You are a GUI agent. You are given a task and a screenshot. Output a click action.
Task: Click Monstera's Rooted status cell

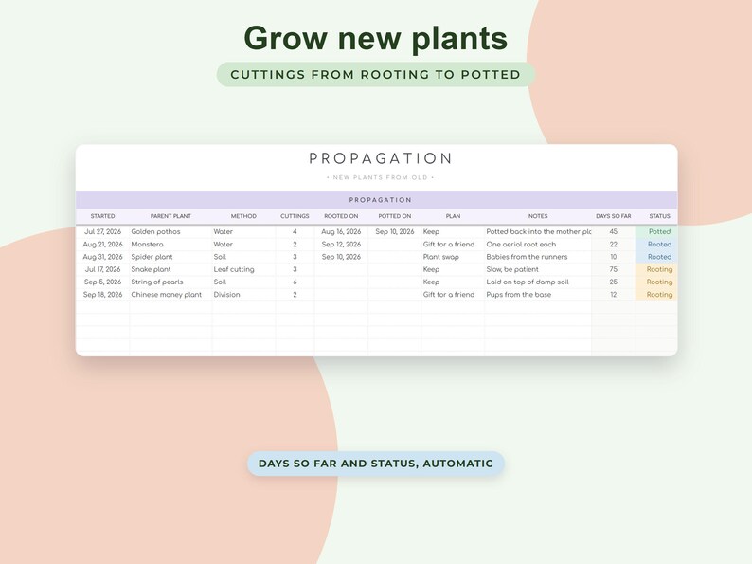pos(656,244)
